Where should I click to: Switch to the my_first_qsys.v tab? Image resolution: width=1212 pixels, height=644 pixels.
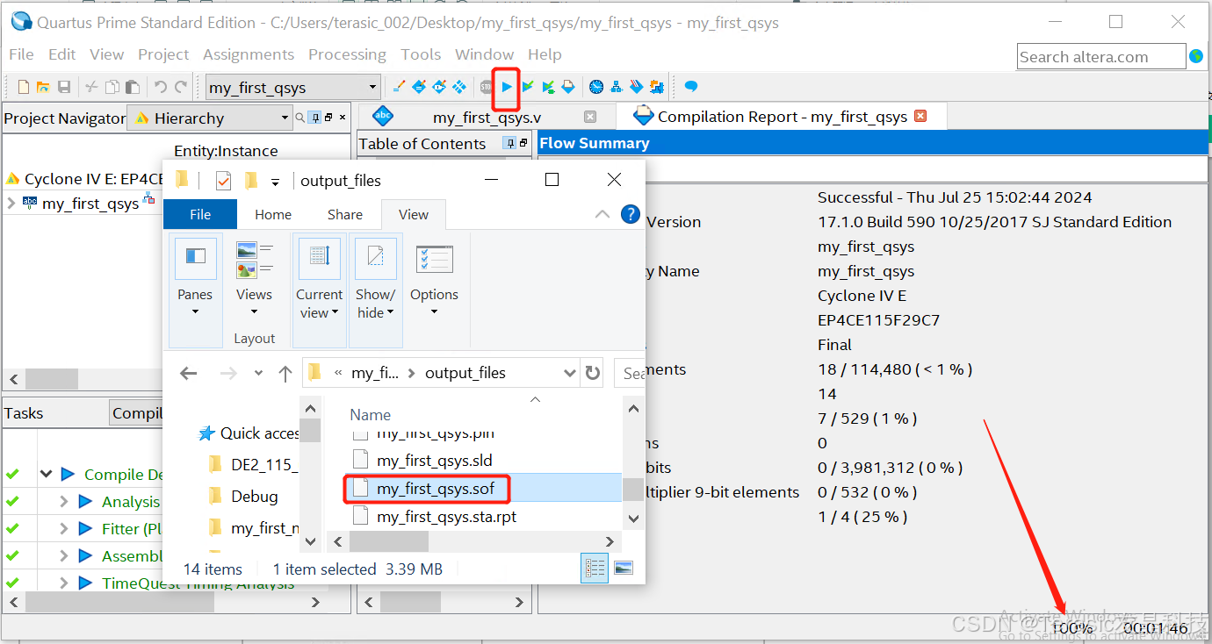tap(487, 117)
